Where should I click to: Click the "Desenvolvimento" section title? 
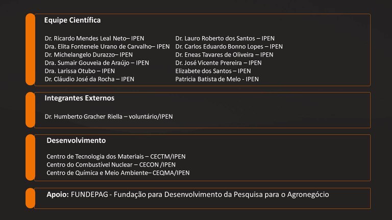[x=76, y=140]
